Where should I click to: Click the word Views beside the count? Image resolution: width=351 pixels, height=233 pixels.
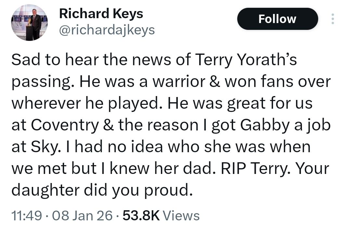point(181,215)
